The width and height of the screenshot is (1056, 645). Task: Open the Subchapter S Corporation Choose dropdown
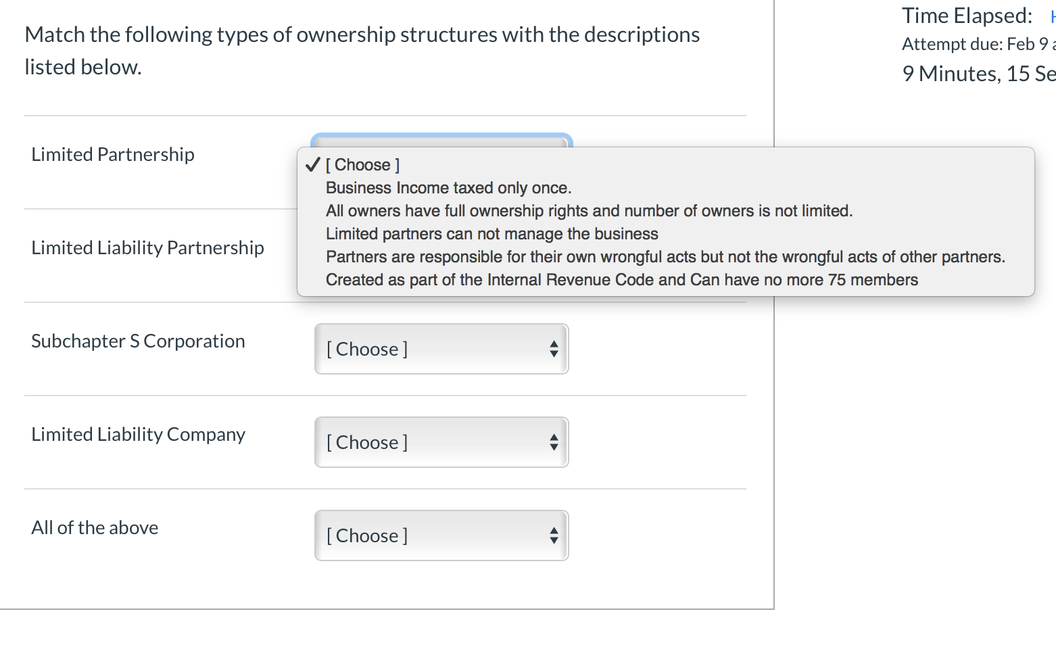440,349
